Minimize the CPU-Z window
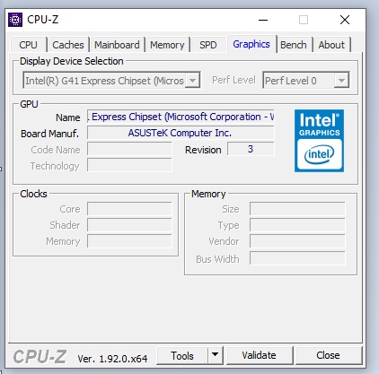The image size is (379, 374). coord(263,20)
